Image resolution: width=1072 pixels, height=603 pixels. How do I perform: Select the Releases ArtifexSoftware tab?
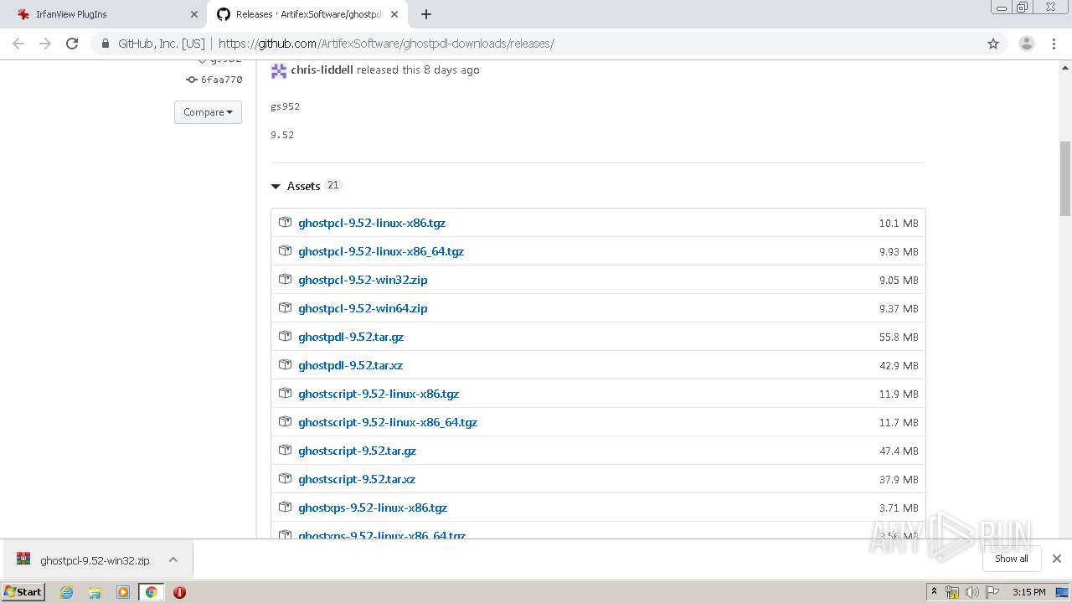pos(307,14)
